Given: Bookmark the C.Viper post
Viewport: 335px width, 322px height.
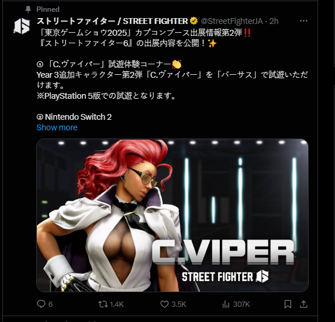Looking at the screenshot, I should [x=288, y=304].
